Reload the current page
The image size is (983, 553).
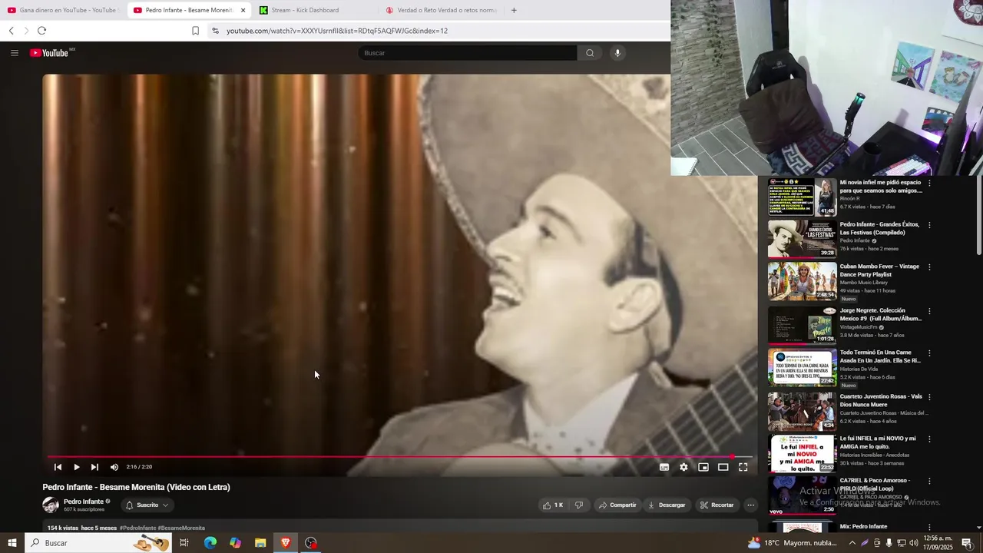[41, 31]
